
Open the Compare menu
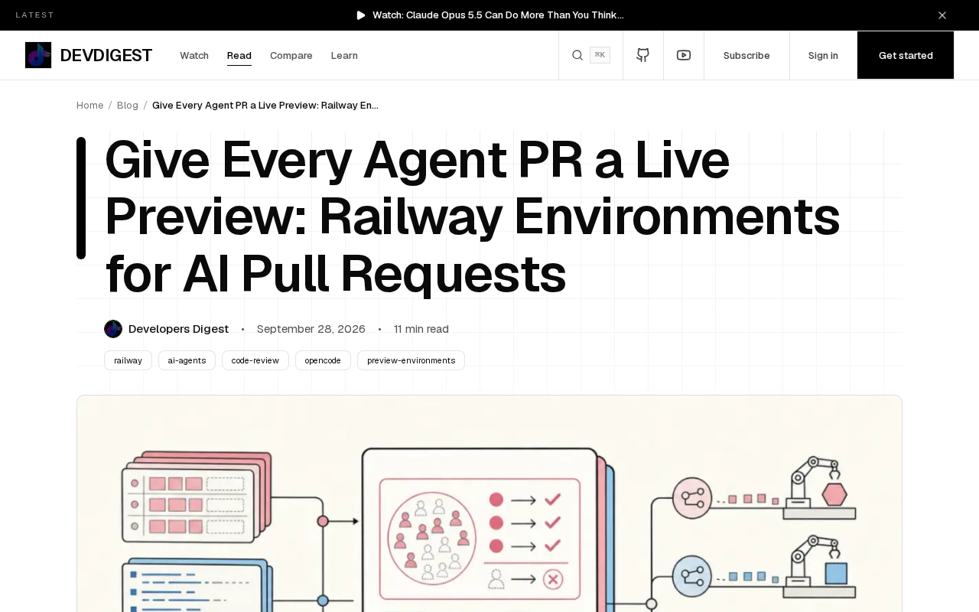291,55
